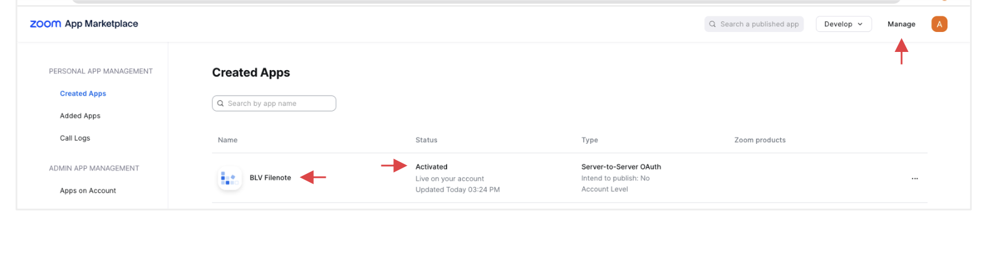This screenshot has height=259, width=1002.
Task: Open Call Logs in sidebar
Action: point(75,138)
